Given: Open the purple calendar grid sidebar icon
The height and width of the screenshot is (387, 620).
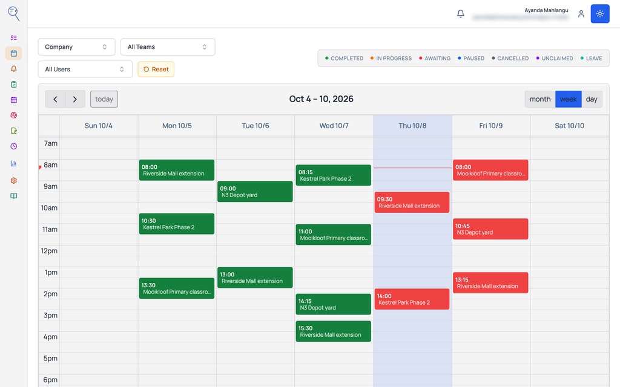Looking at the screenshot, I should point(13,100).
